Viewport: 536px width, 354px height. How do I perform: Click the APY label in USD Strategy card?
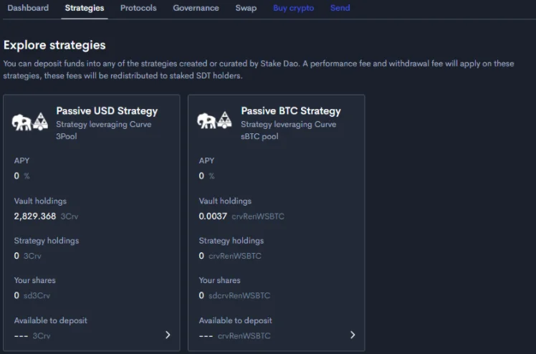tap(21, 161)
